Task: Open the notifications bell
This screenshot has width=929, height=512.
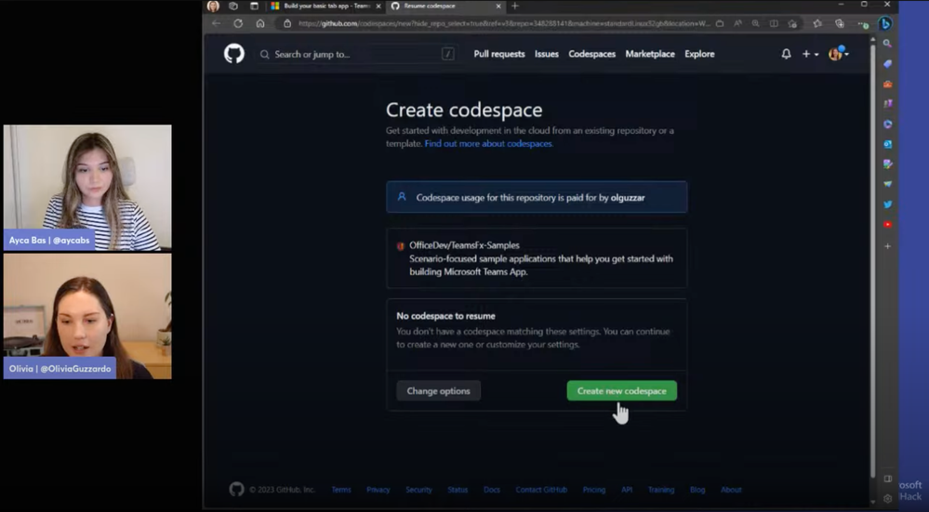Action: pos(786,54)
